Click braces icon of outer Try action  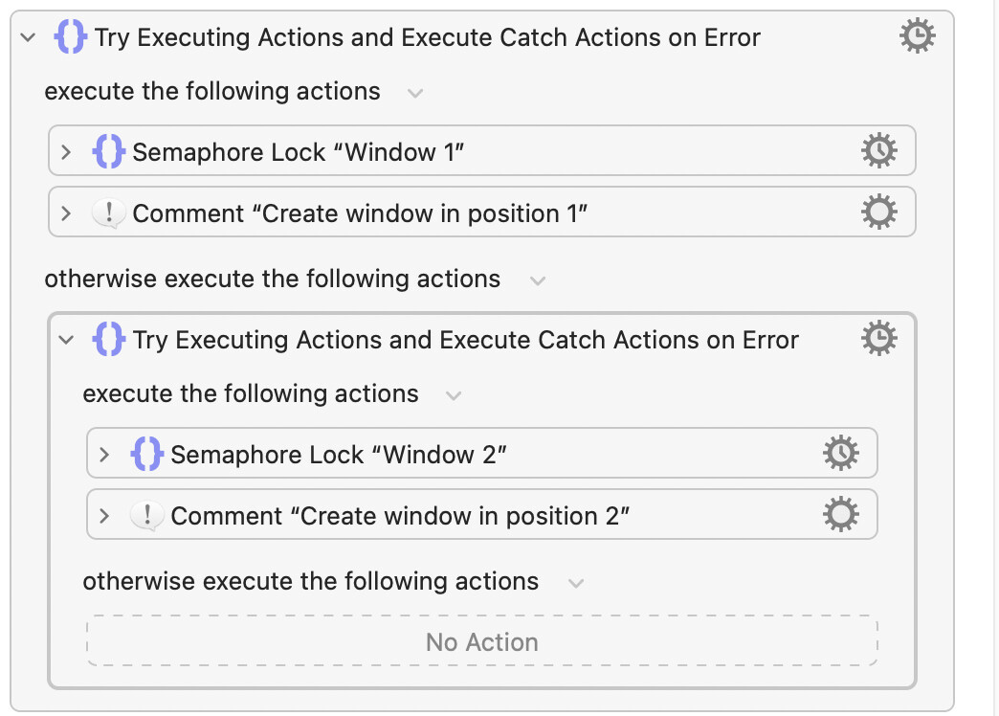(70, 36)
